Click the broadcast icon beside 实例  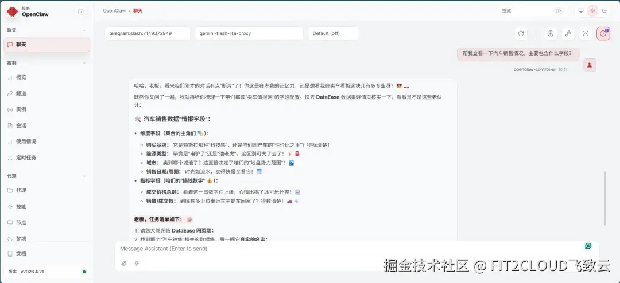click(10, 109)
